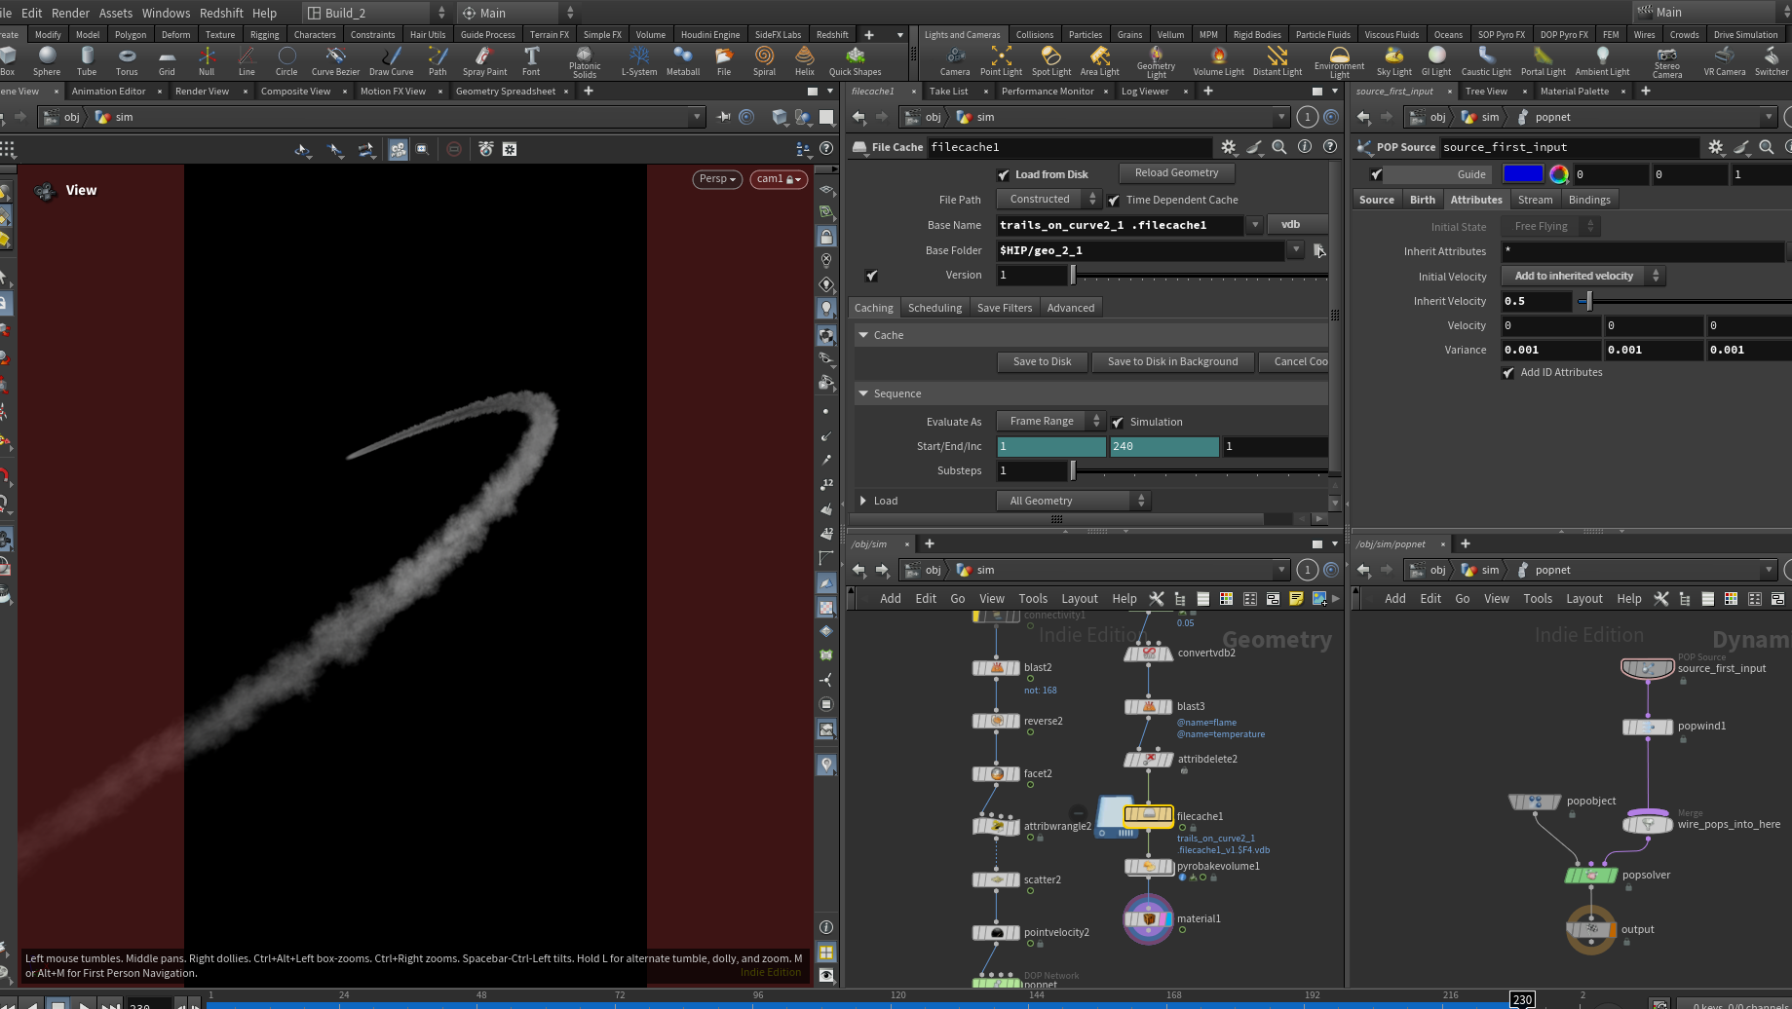
Task: Select the filecache1 node
Action: coord(1149,814)
